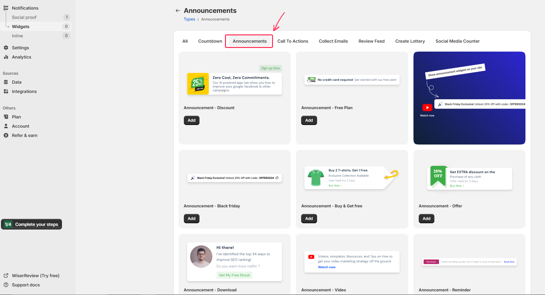This screenshot has width=545, height=295.
Task: Open Integrations under Sources
Action: [24, 91]
